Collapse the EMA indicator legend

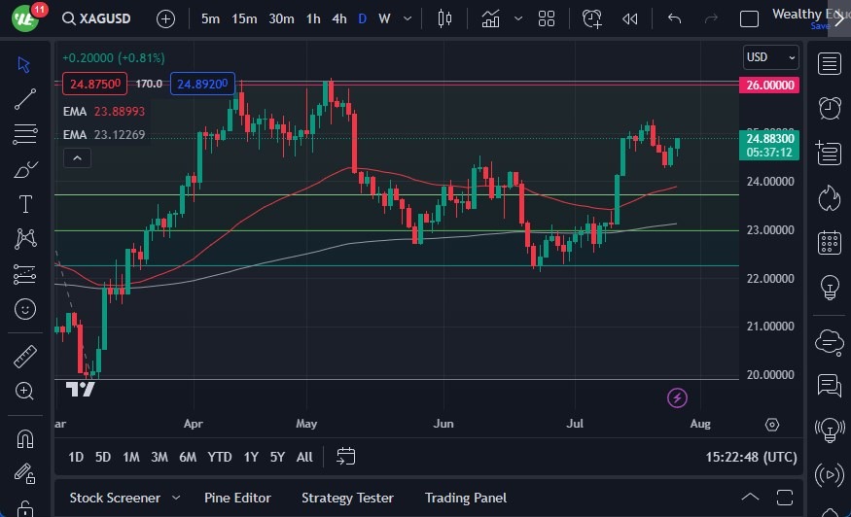79,157
